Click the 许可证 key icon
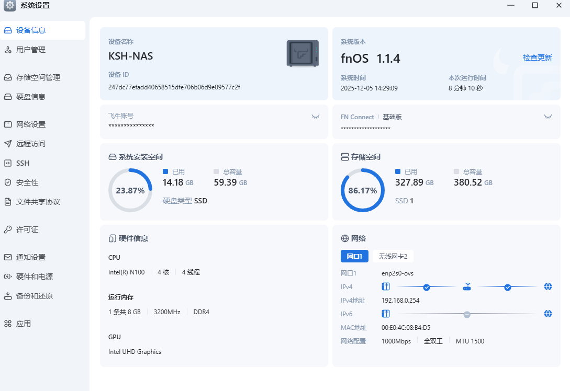This screenshot has width=570, height=391. click(8, 229)
